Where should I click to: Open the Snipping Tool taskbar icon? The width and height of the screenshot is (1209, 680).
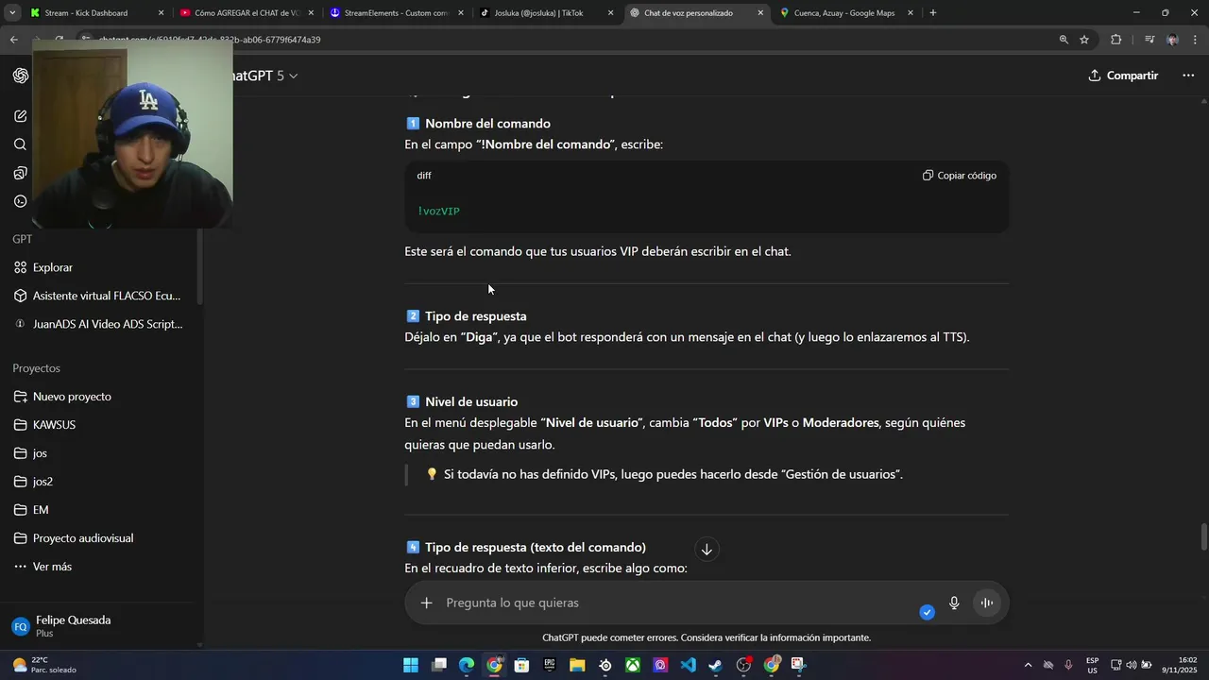click(799, 665)
